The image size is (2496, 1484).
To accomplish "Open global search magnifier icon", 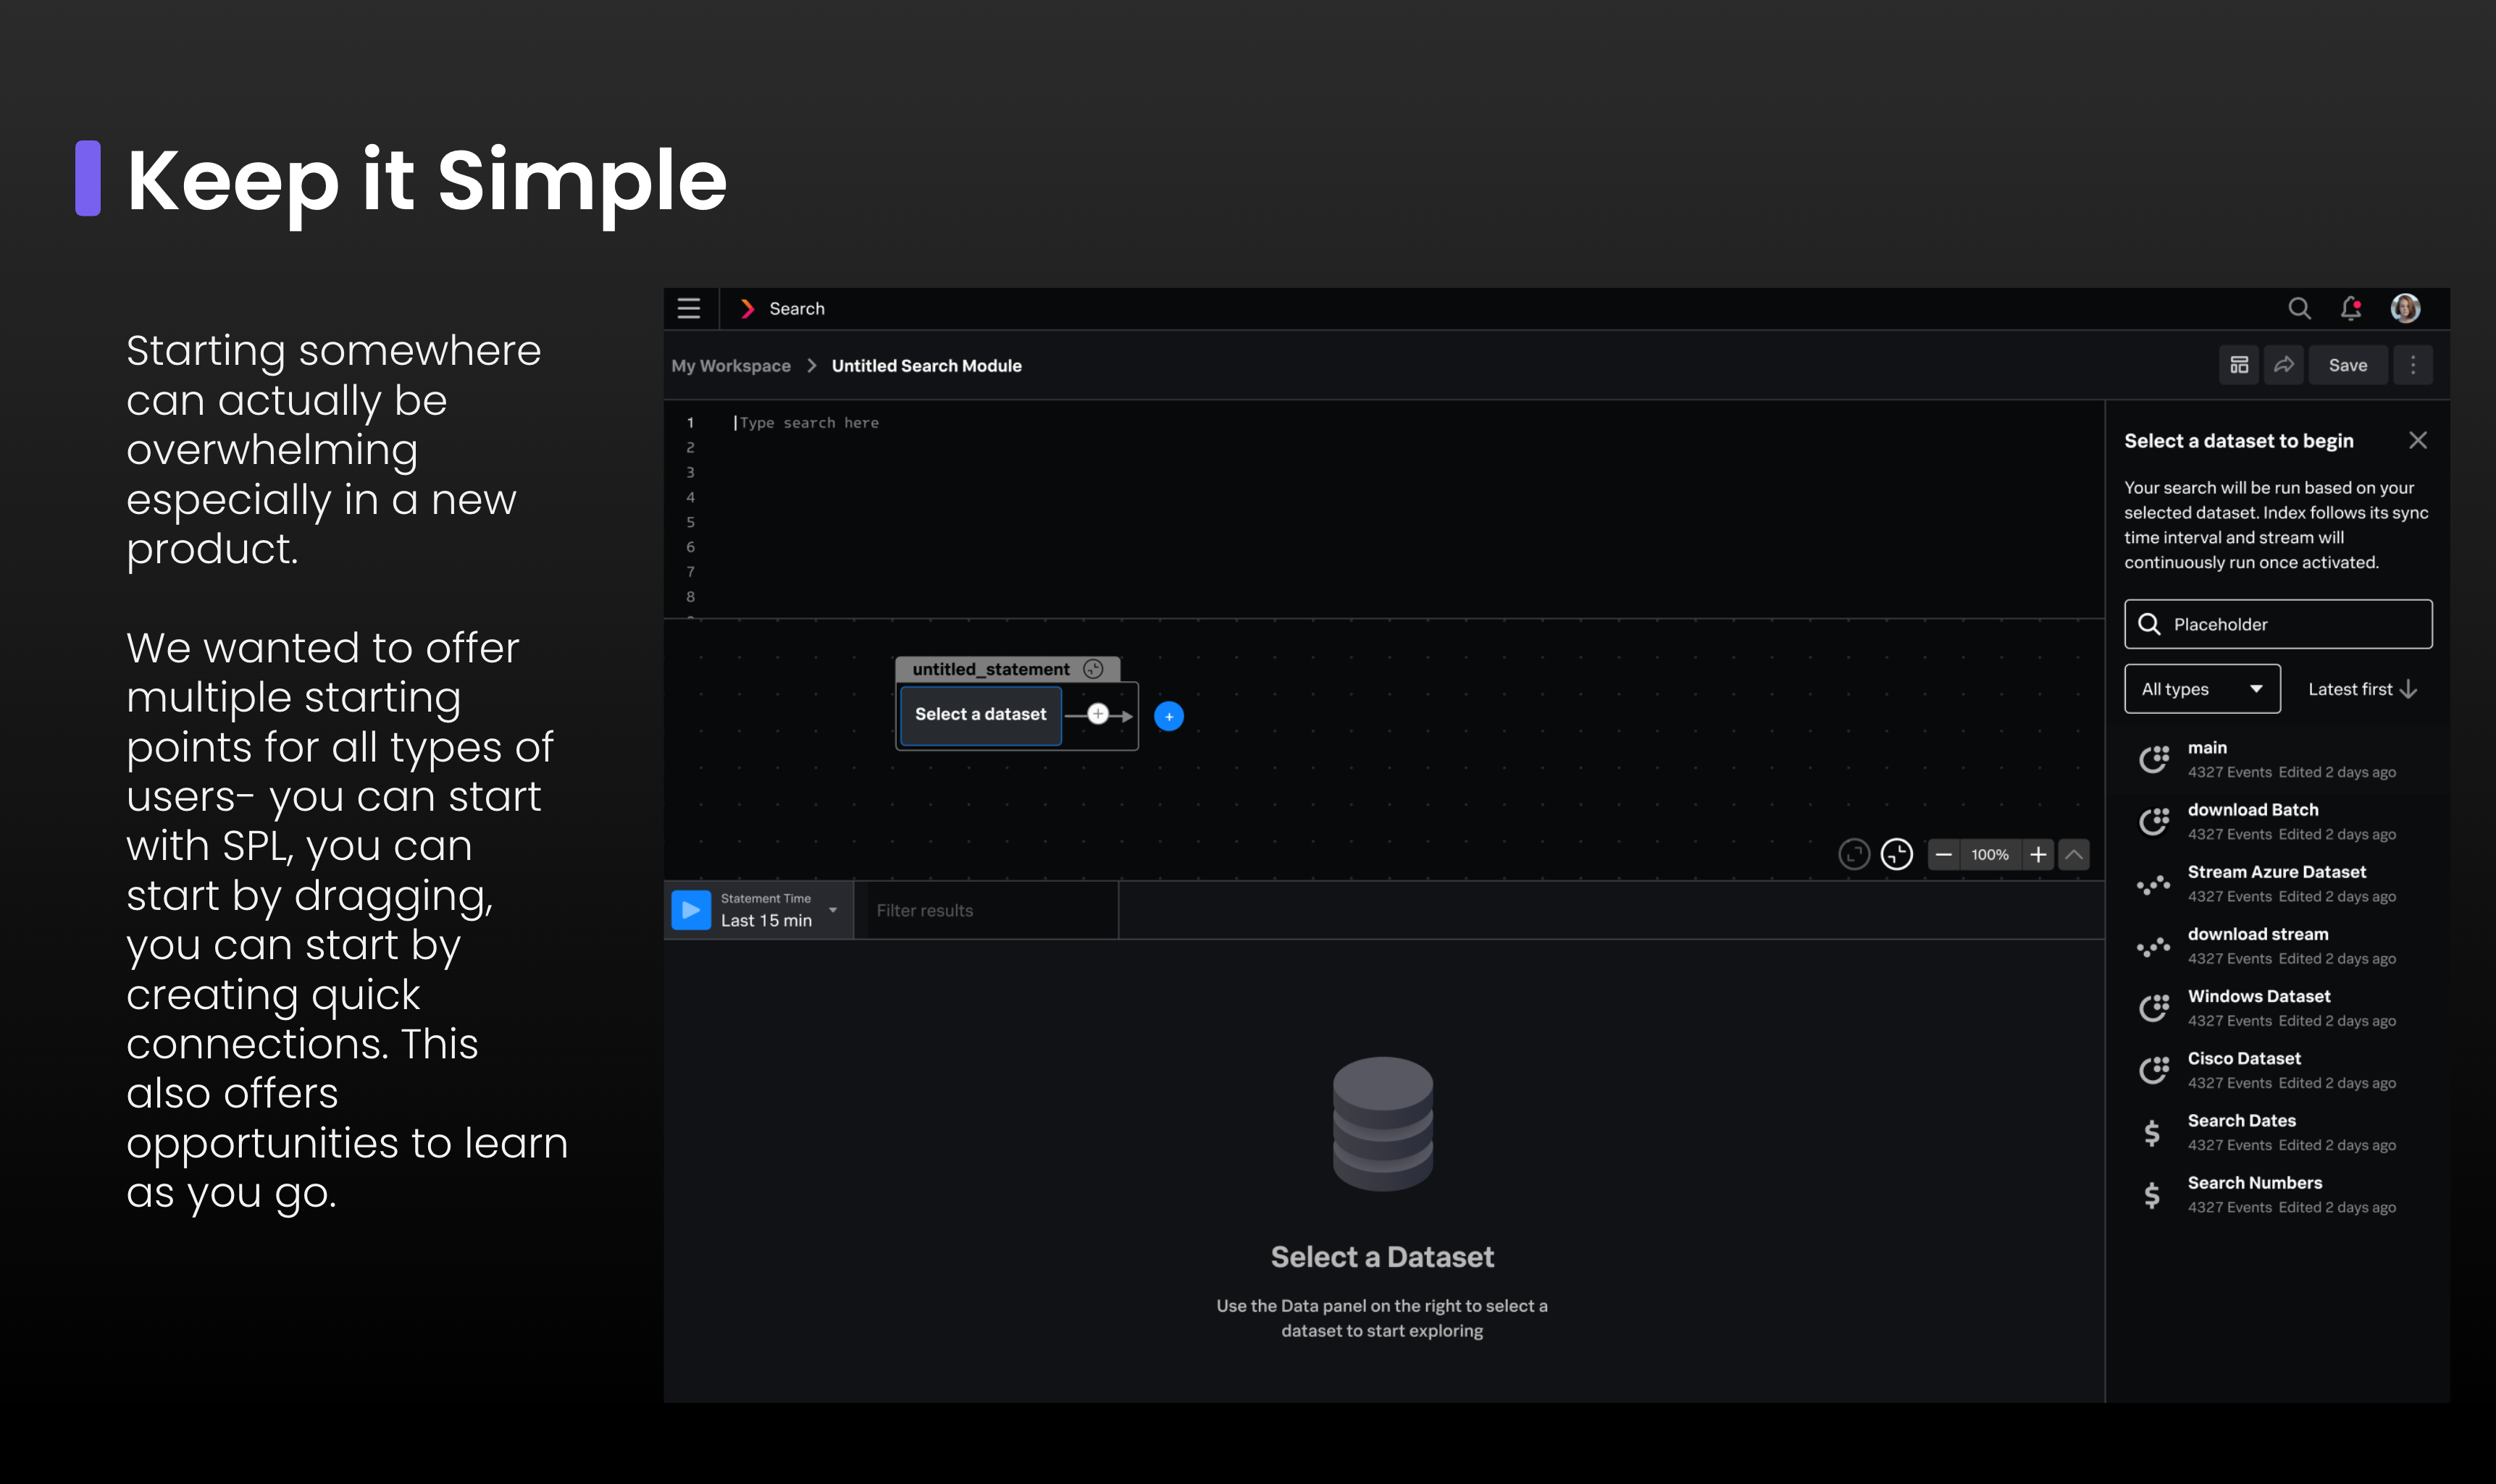I will (x=2299, y=309).
